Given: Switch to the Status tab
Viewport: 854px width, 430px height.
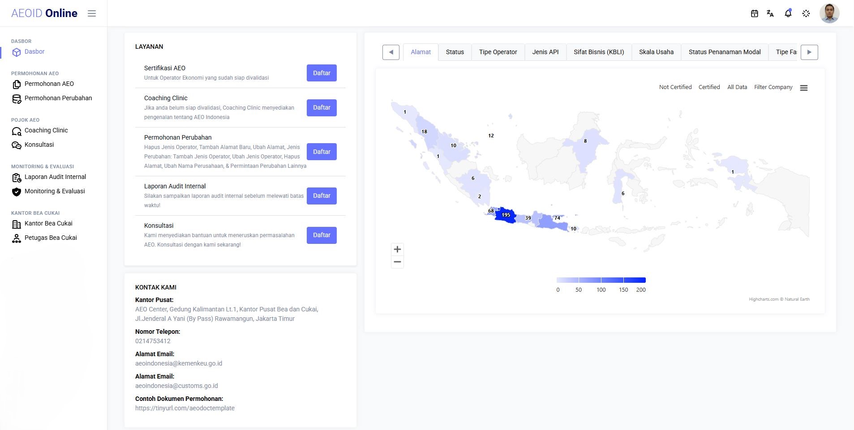Looking at the screenshot, I should (455, 52).
